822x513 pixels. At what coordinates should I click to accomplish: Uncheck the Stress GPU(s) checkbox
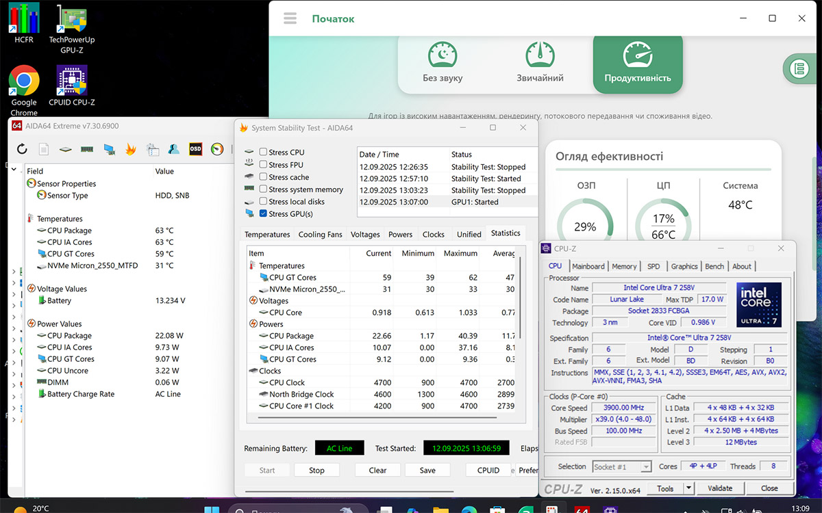263,214
